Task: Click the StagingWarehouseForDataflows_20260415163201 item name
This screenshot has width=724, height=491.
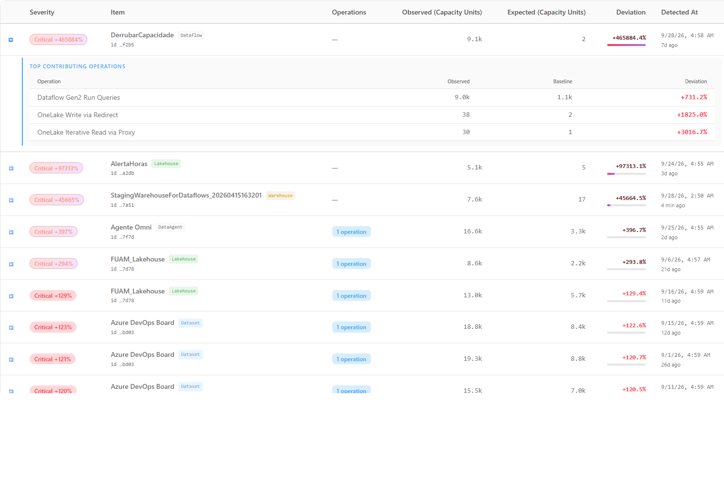Action: tap(186, 195)
